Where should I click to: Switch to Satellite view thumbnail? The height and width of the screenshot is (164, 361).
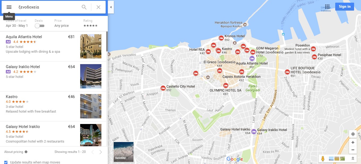(123, 152)
